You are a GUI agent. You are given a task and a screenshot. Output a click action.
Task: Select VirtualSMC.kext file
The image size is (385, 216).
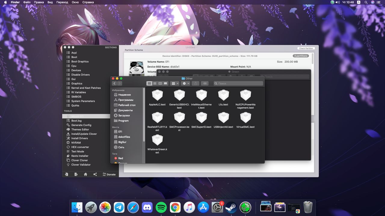[245, 120]
